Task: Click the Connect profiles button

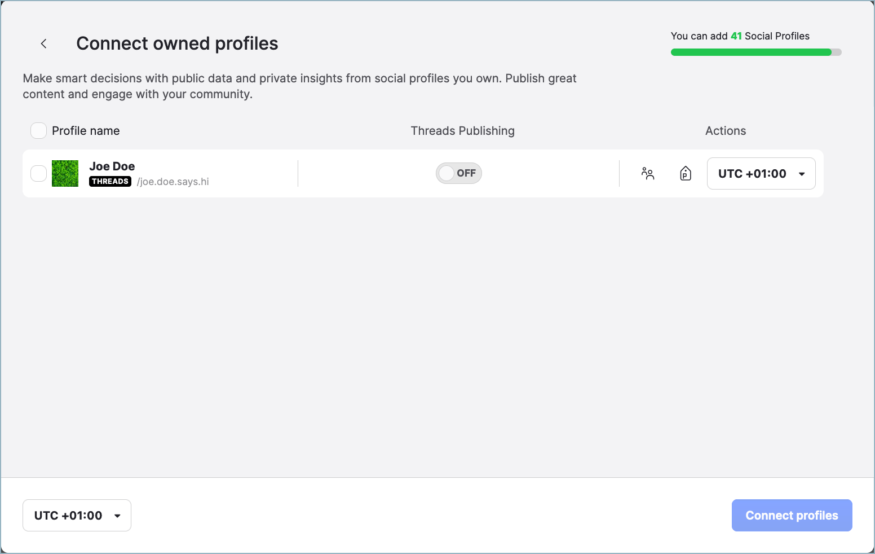Action: tap(792, 515)
